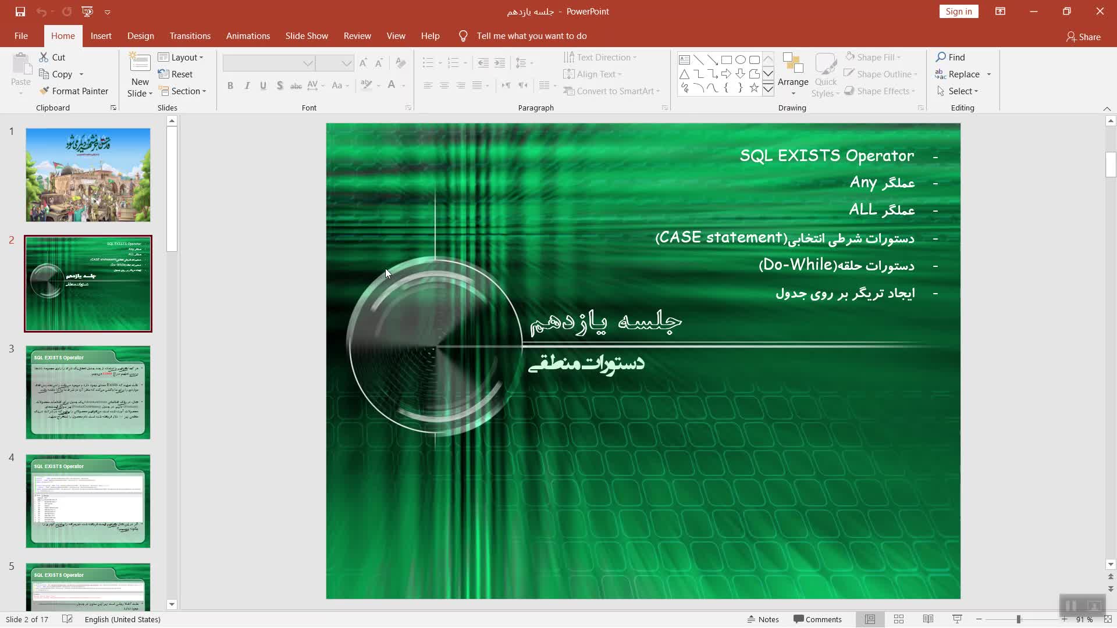Start Slide Show from status bar icon
This screenshot has width=1117, height=628.
coord(957,619)
